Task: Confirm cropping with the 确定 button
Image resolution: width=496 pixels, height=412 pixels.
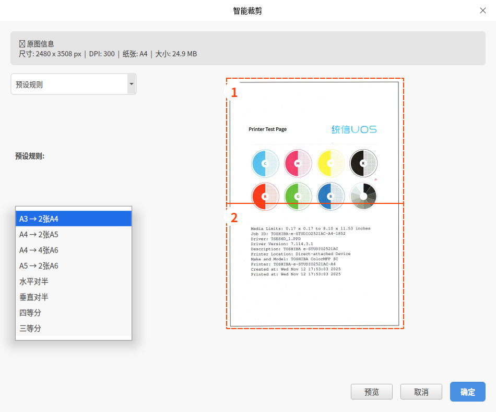Action: [x=468, y=392]
